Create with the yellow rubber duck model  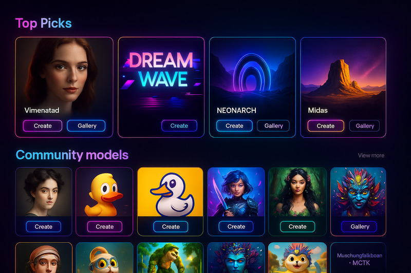click(x=105, y=227)
